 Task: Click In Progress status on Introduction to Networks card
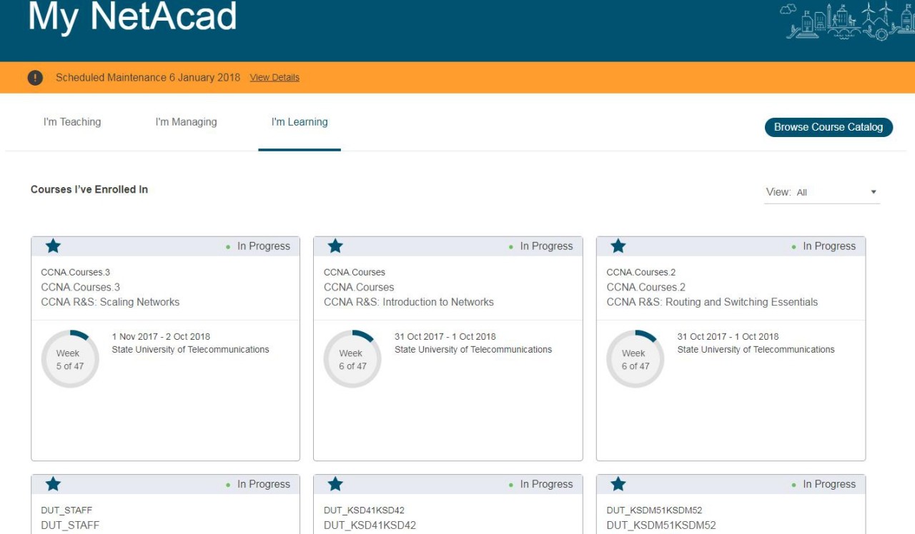click(x=540, y=246)
